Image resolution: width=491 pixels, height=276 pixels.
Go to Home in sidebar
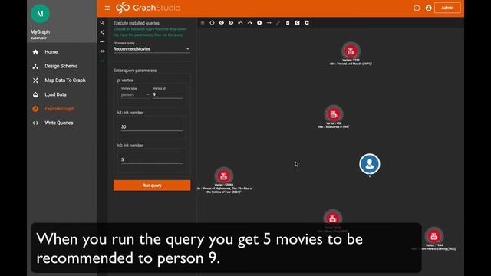[51, 52]
